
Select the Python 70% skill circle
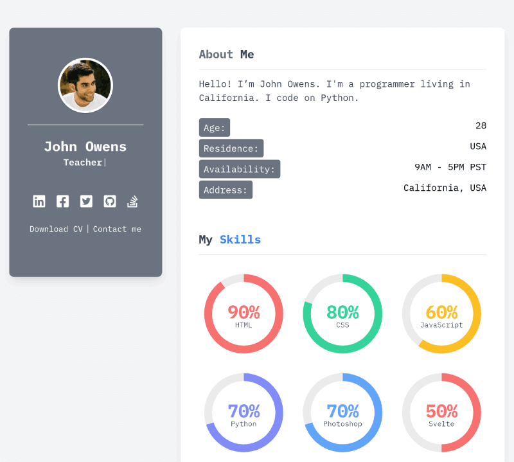click(x=244, y=412)
